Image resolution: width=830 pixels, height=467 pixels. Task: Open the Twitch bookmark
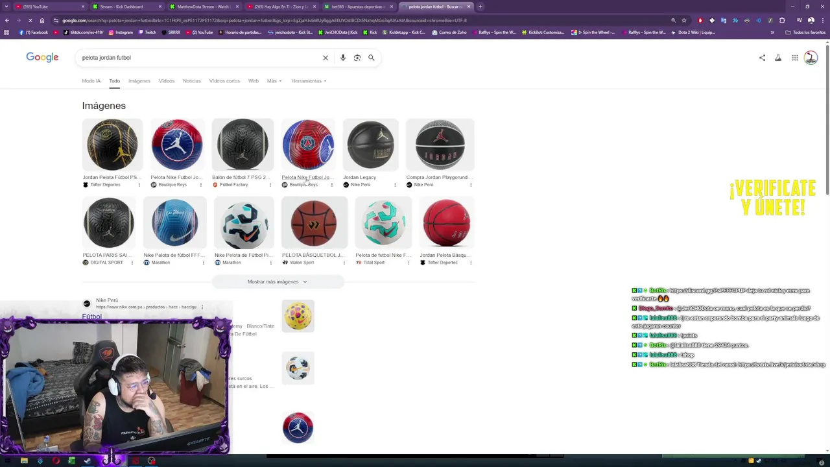click(147, 32)
